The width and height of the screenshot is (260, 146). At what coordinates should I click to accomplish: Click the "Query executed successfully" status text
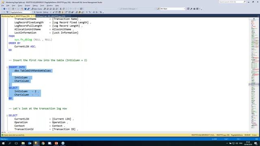(x=14, y=135)
